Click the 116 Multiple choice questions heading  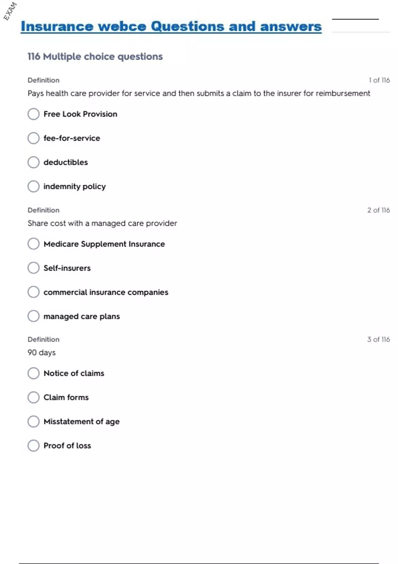coord(95,56)
